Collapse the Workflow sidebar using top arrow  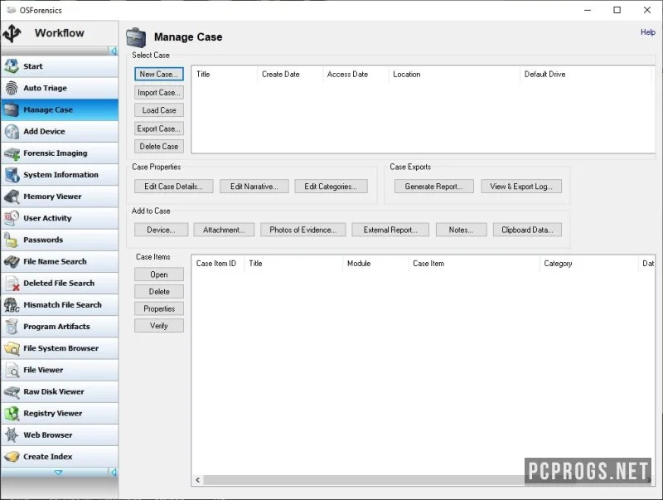click(114, 51)
